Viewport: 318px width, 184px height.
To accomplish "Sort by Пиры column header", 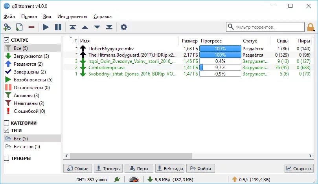I will [x=301, y=41].
